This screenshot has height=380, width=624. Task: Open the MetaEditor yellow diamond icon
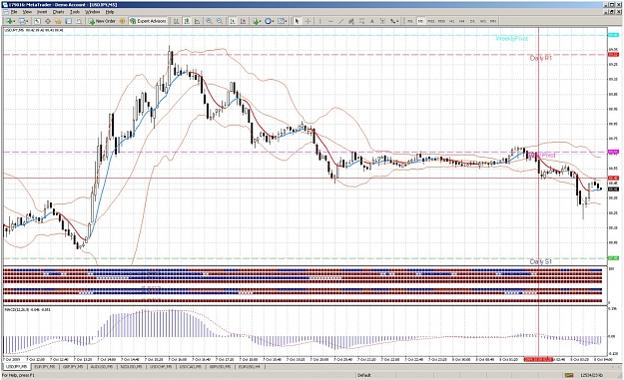tap(122, 21)
